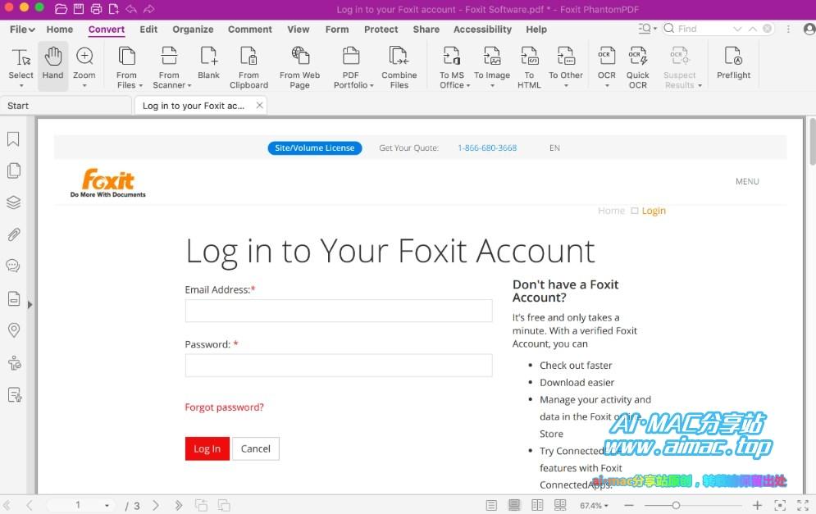
Task: Create PDF From Web Page
Action: coord(300,67)
